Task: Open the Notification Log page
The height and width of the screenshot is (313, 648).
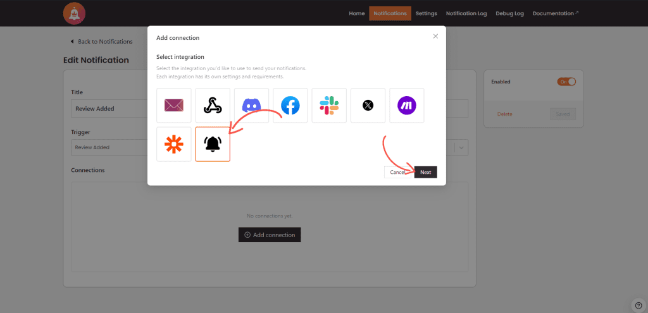Action: [x=466, y=13]
